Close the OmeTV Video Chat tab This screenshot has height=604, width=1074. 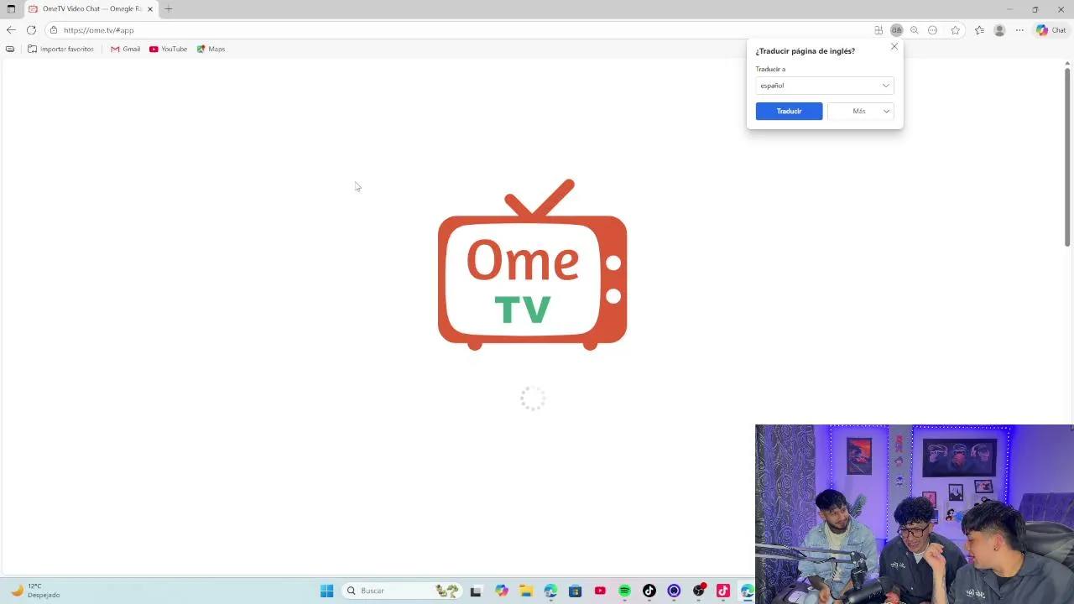point(150,9)
